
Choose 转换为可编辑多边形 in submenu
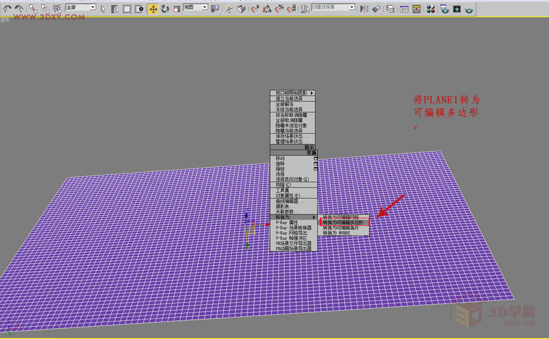[344, 222]
